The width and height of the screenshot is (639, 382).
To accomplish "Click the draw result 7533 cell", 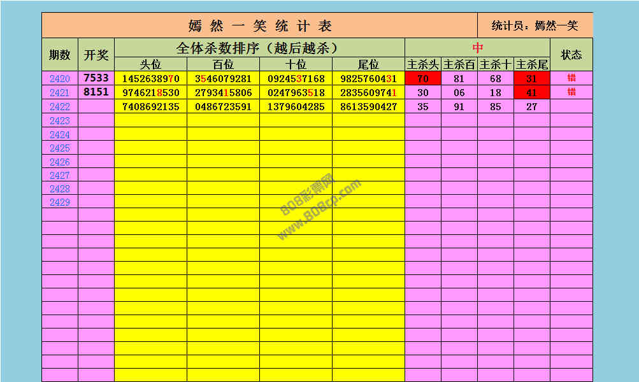I will [96, 78].
